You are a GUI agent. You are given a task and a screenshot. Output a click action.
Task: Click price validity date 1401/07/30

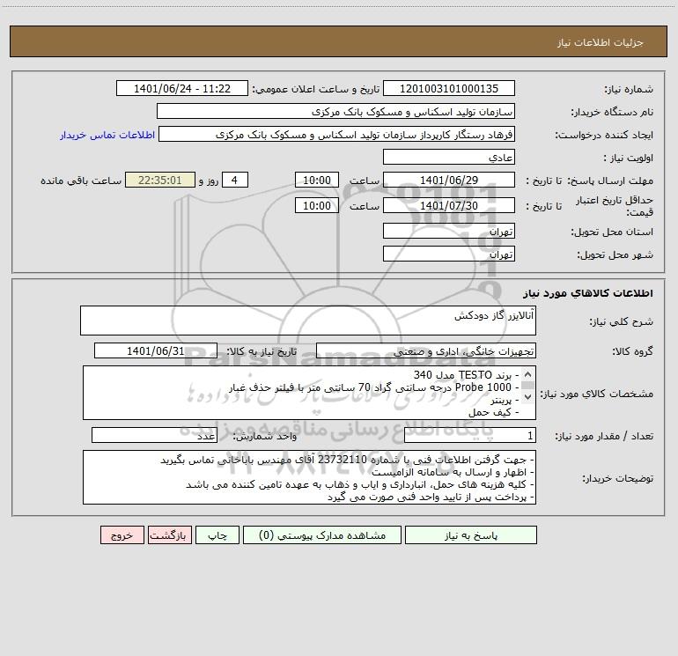[x=449, y=205]
